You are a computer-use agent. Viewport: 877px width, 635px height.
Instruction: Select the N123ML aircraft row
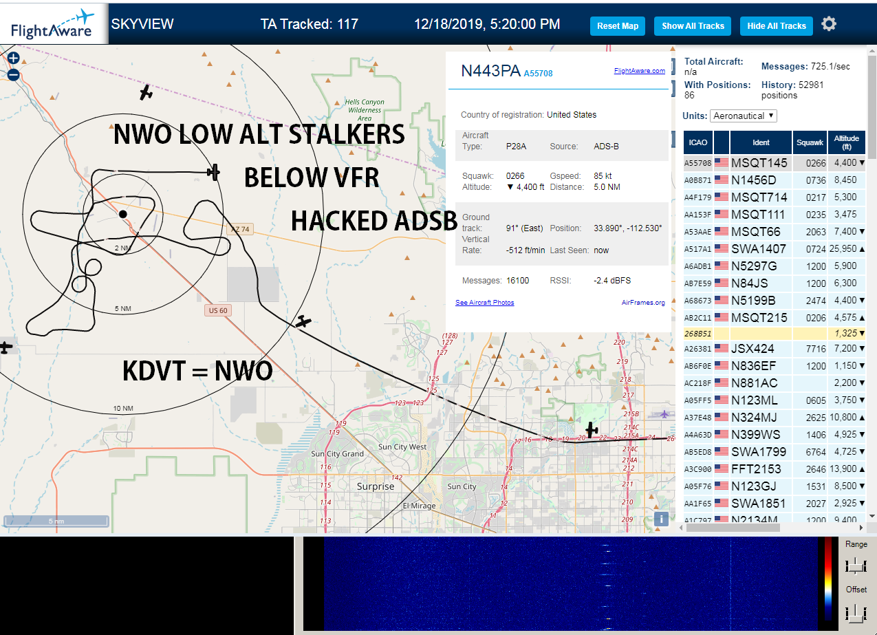775,400
